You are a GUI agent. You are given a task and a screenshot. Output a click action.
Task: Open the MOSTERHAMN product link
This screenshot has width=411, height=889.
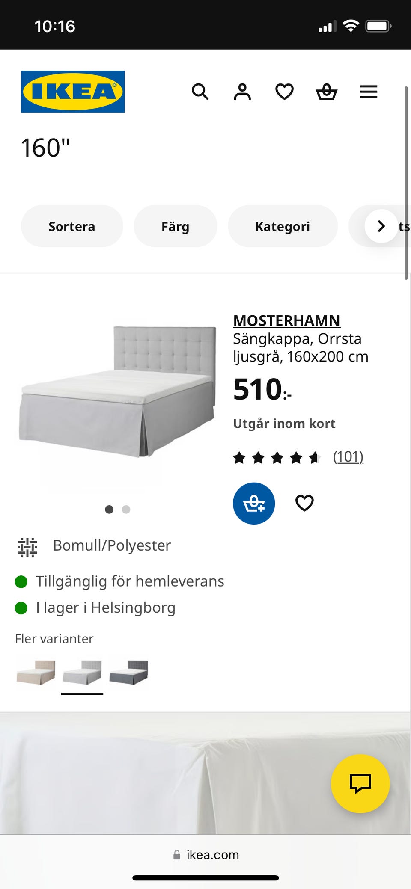coord(286,320)
